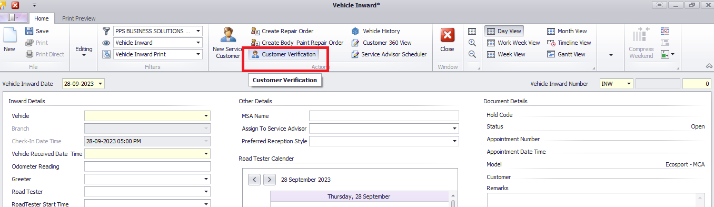714x207 pixels.
Task: Click Customer Verification action
Action: (x=284, y=54)
